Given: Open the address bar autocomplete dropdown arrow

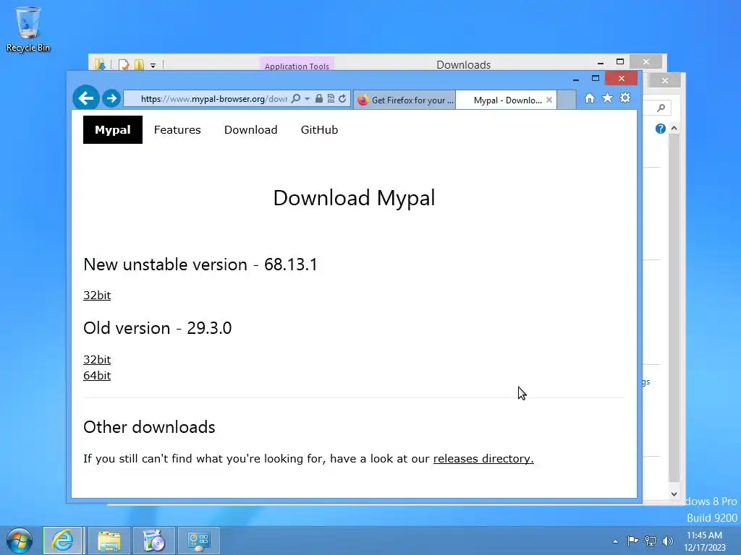Looking at the screenshot, I should click(x=307, y=98).
